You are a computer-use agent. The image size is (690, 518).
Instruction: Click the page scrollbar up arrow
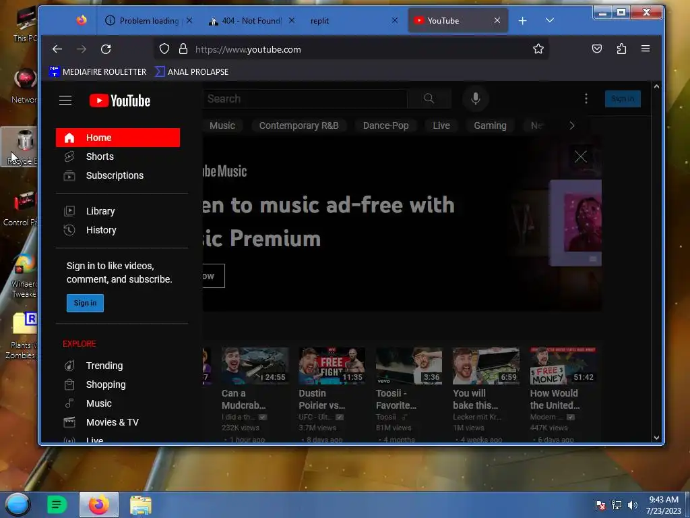656,87
